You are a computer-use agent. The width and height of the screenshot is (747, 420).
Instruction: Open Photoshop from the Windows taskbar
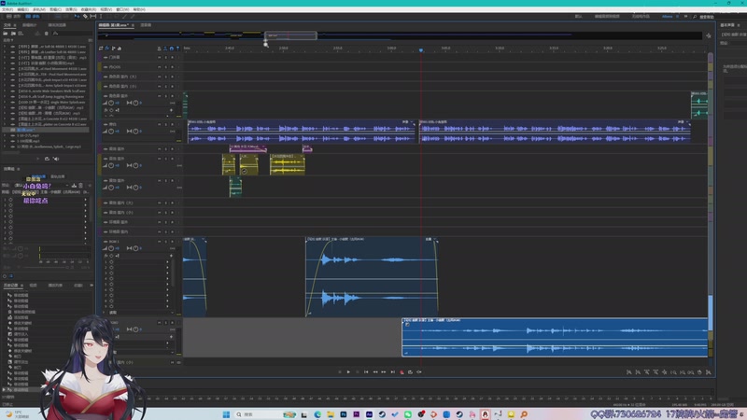[343, 414]
